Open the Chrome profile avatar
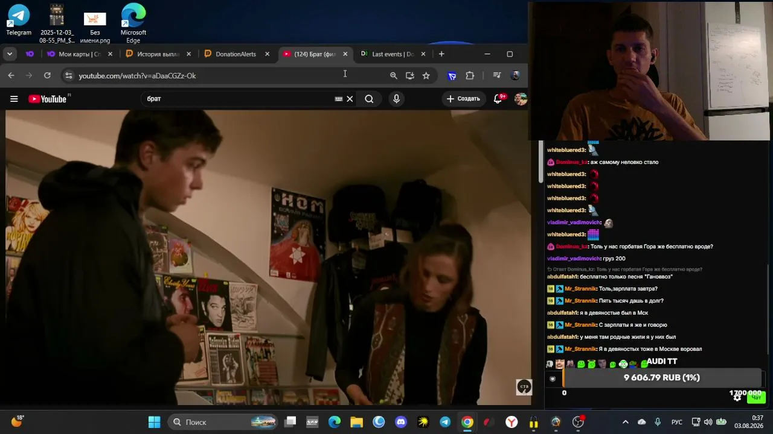The height and width of the screenshot is (434, 773). [515, 75]
